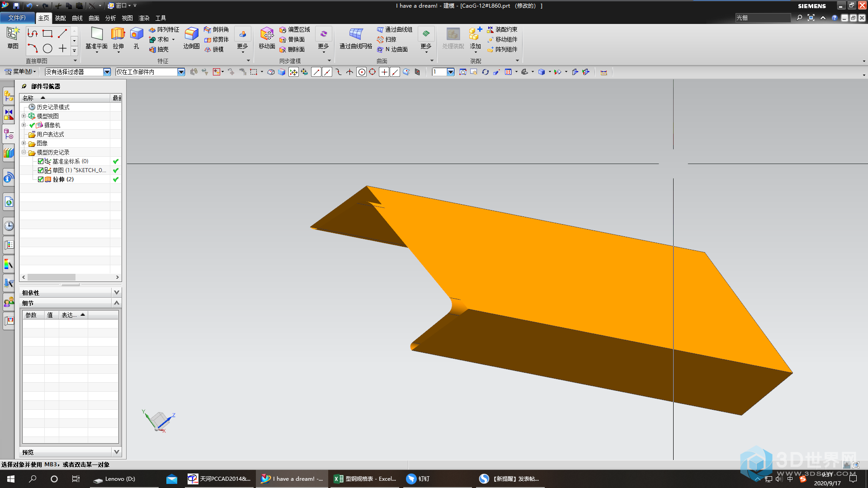This screenshot has width=868, height=488.
Task: Click 装配约束 assembly constraints tool
Action: point(502,30)
